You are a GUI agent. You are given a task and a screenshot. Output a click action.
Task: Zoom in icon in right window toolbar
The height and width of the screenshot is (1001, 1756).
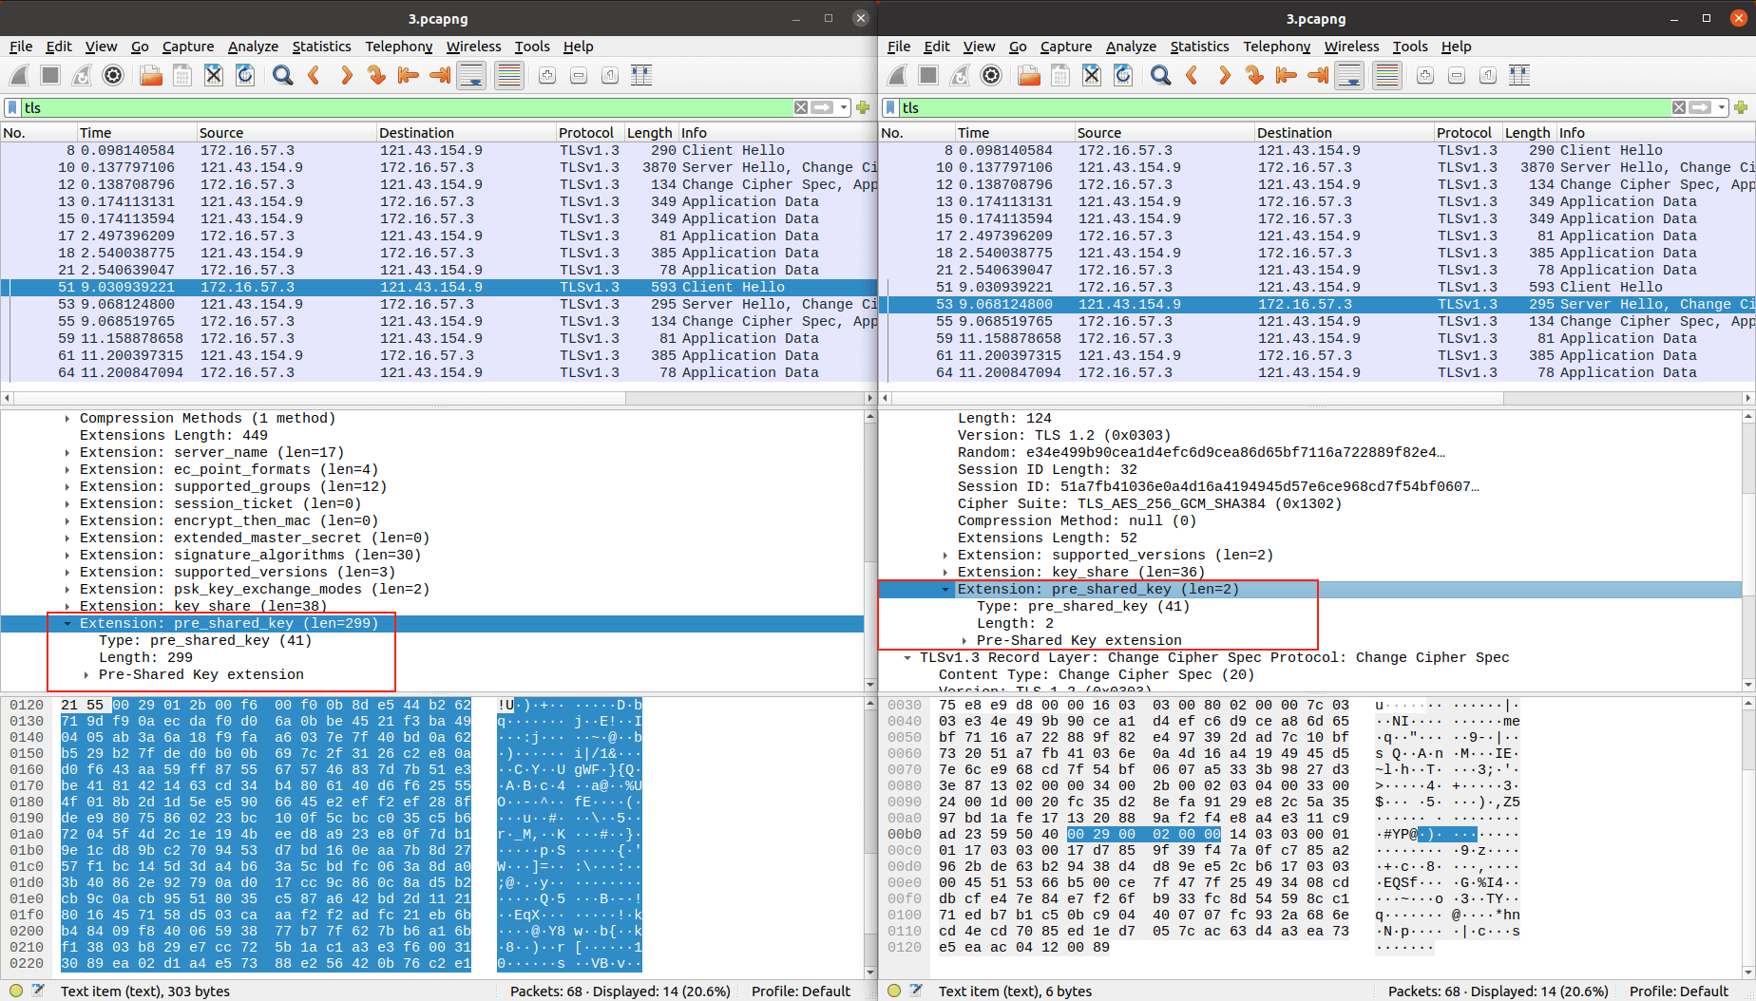(1425, 75)
